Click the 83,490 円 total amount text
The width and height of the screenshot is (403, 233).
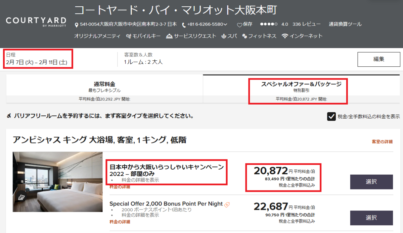(x=289, y=179)
